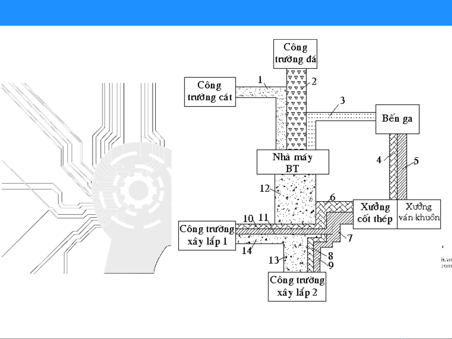
Task: Click the "Bến ga" box
Action: (x=397, y=119)
